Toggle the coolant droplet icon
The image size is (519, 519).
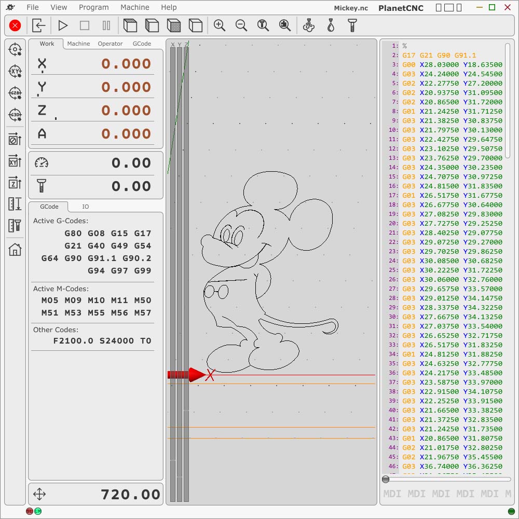point(331,25)
